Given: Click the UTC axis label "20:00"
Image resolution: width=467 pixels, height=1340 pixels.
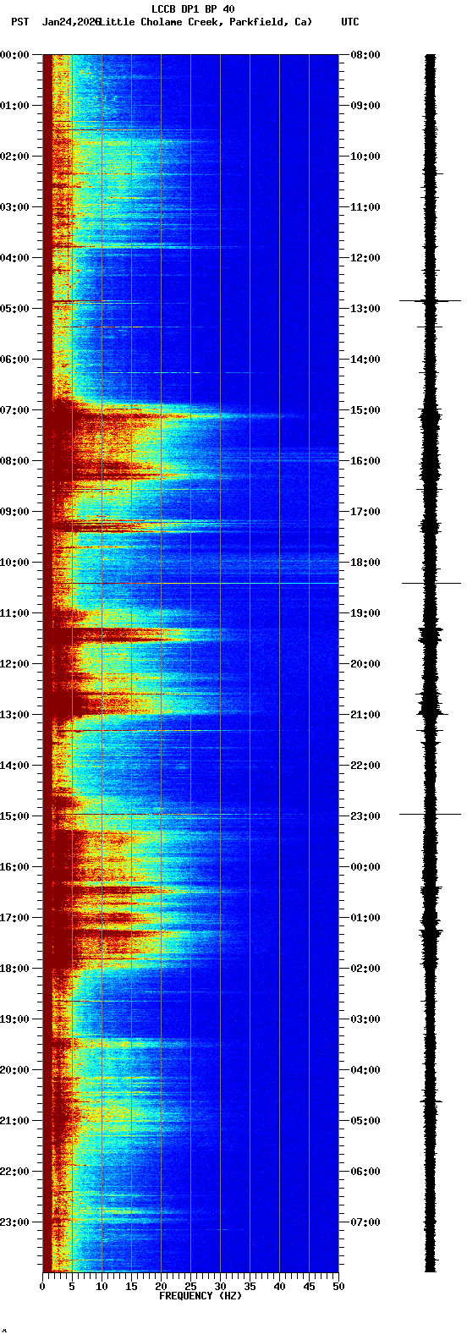Looking at the screenshot, I should tap(365, 664).
